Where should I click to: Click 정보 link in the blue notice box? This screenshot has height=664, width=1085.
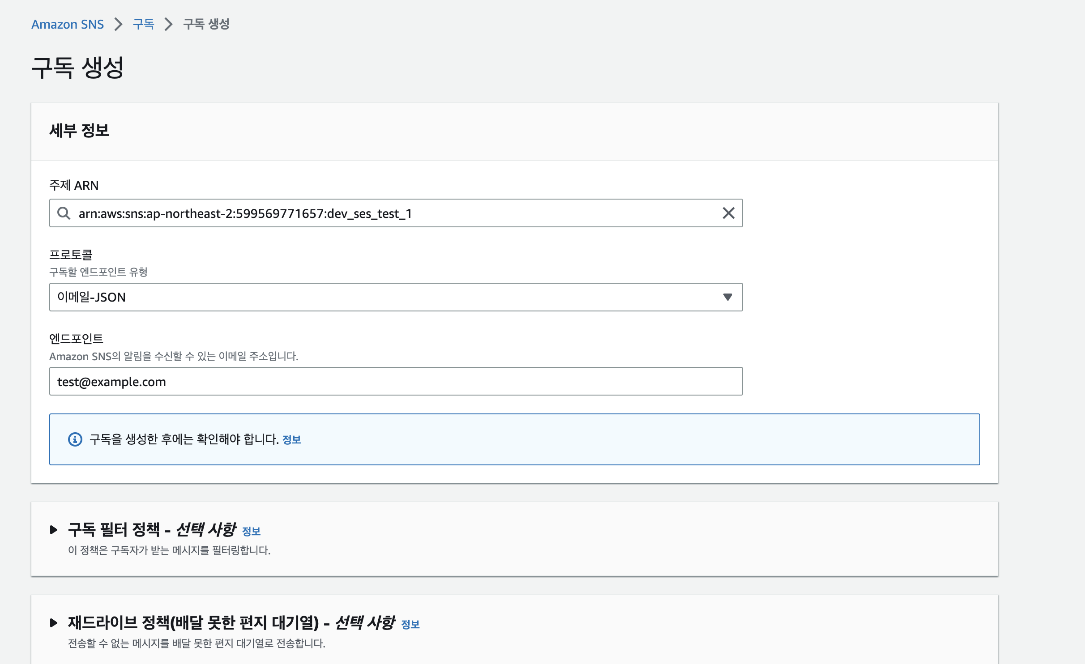(291, 440)
